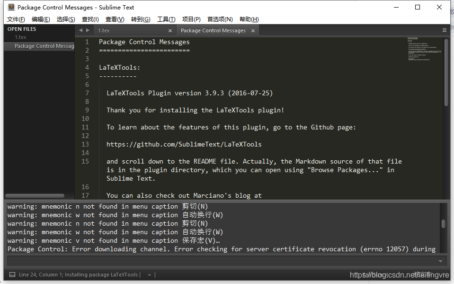Click the sidebar horizontal scrollbar

(x=35, y=196)
